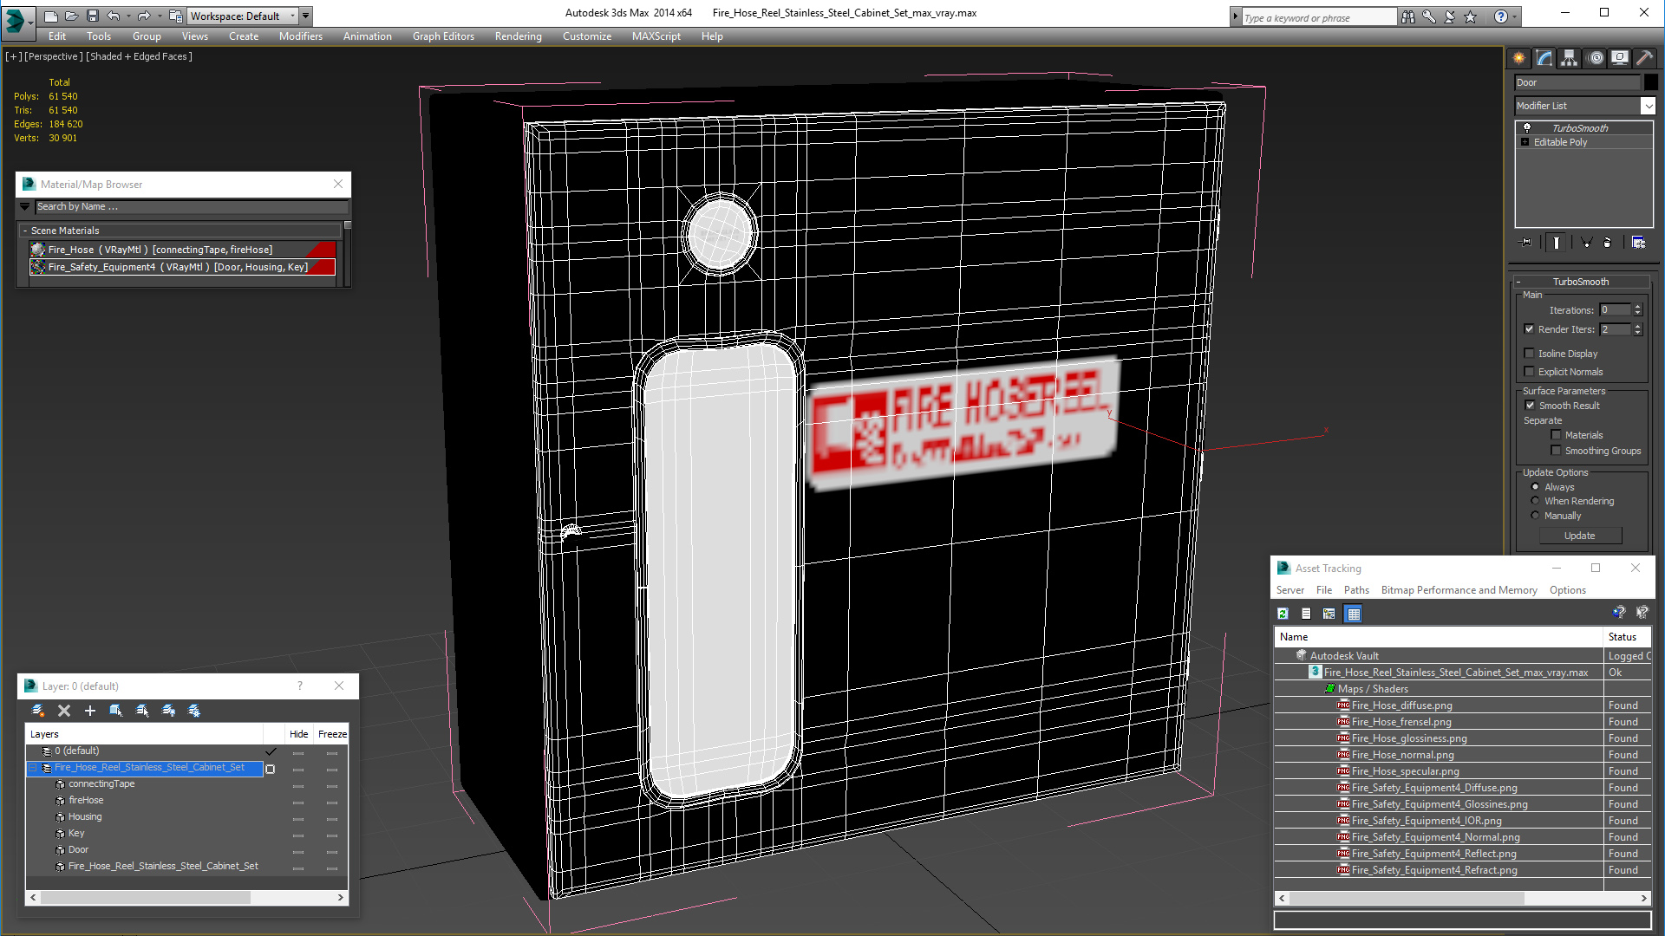Image resolution: width=1665 pixels, height=936 pixels.
Task: Enable Explicit Normals checkbox
Action: pyautogui.click(x=1530, y=372)
